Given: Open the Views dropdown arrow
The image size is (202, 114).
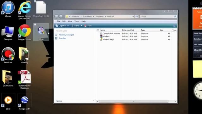Looking at the screenshot, I should pos(81,26).
